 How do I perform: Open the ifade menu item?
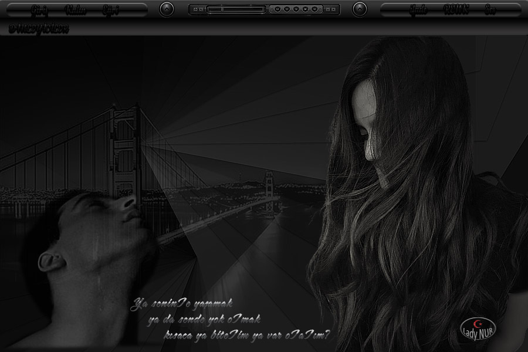coord(418,10)
